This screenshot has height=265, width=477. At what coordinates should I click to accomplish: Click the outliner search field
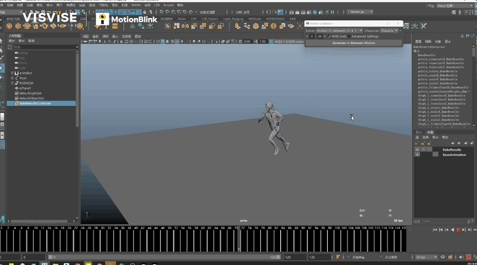(45, 47)
